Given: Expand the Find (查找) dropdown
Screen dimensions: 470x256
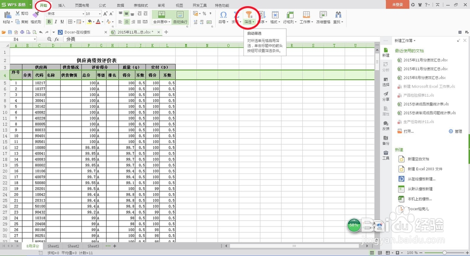Looking at the screenshot, I should point(342,22).
